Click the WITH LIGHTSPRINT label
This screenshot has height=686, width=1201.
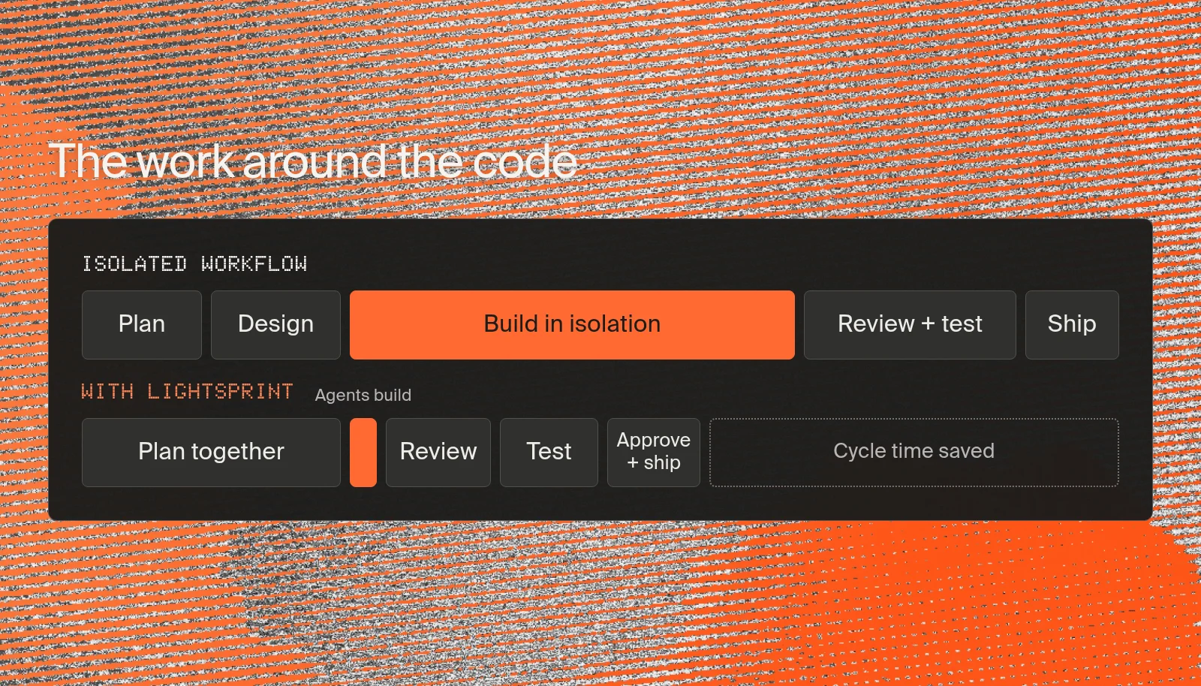pos(187,392)
